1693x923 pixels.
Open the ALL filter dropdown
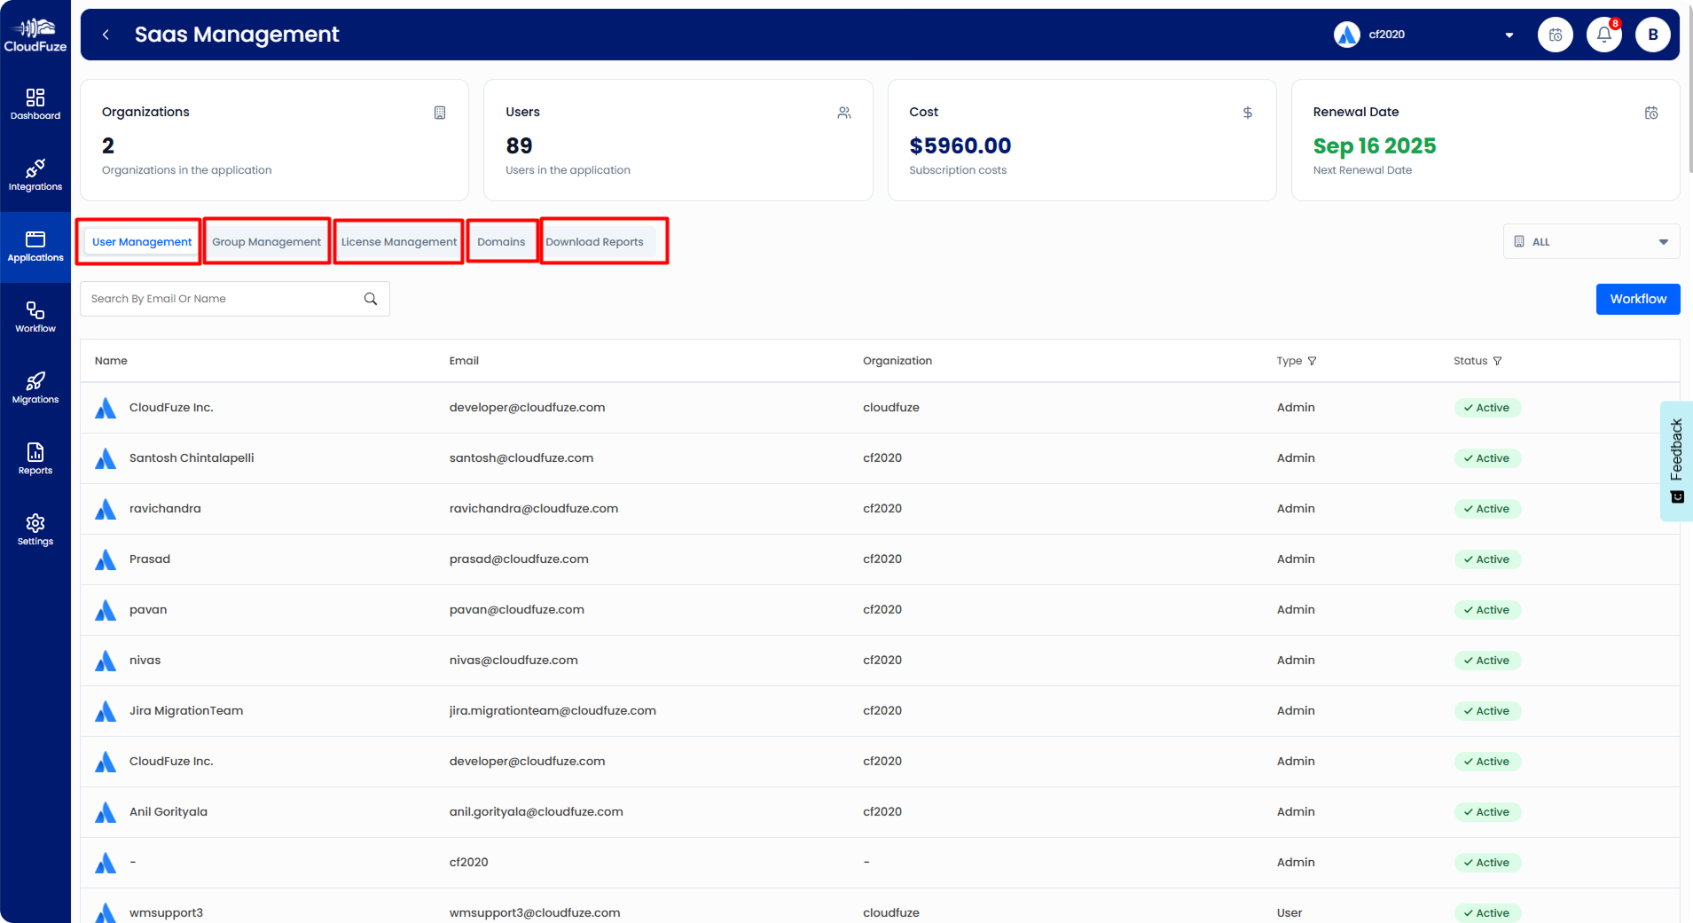[1592, 241]
